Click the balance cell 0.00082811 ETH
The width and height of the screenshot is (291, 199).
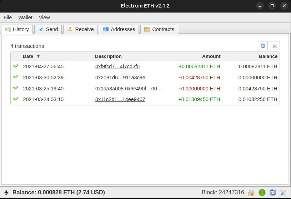(x=258, y=66)
